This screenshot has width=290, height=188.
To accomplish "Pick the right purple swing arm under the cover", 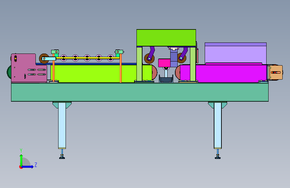I will pyautogui.click(x=184, y=53).
